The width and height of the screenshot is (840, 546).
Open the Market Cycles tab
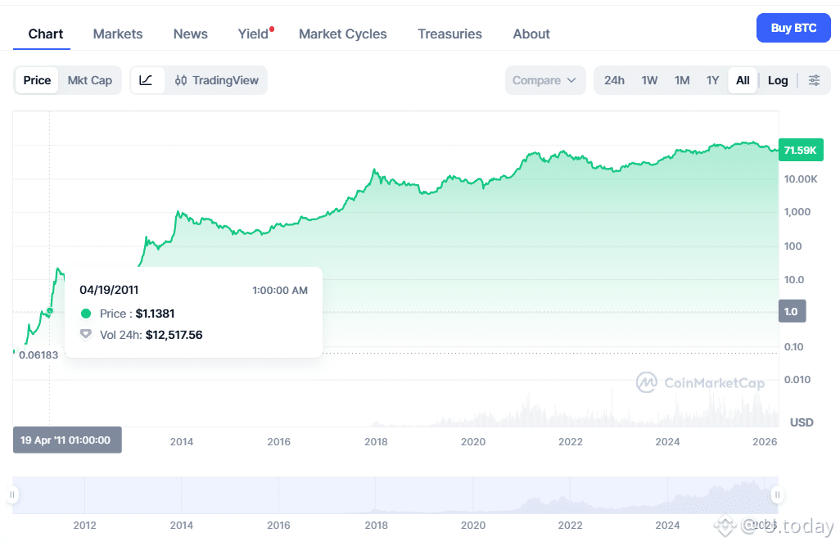[342, 34]
